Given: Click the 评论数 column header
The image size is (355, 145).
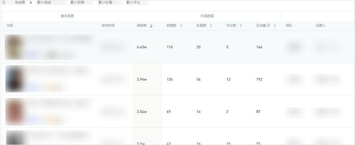Looking at the screenshot, I should tap(231, 26).
